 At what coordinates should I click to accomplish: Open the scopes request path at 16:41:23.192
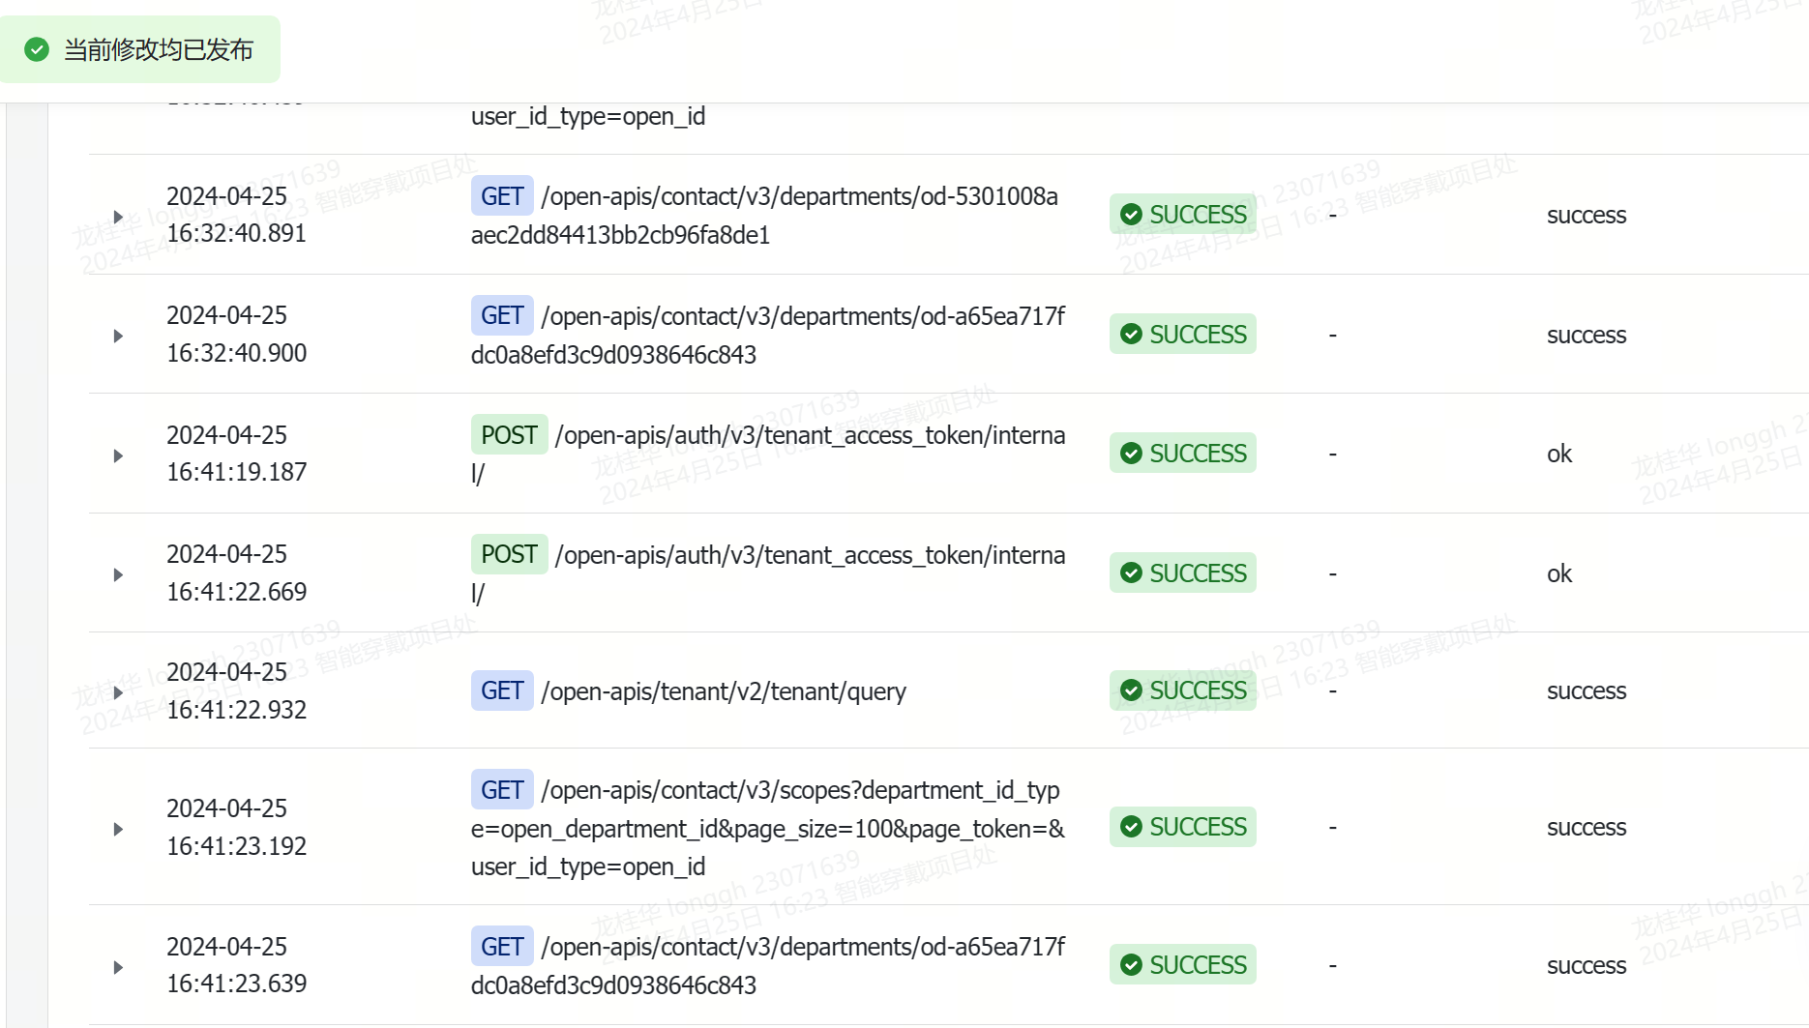(x=768, y=829)
